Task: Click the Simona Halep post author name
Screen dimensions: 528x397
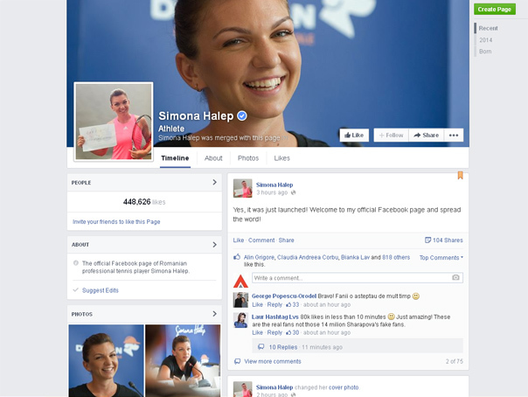Action: [x=274, y=185]
